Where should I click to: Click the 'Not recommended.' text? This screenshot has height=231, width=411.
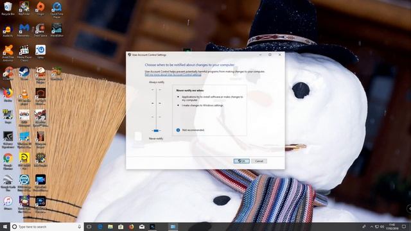[x=193, y=130]
